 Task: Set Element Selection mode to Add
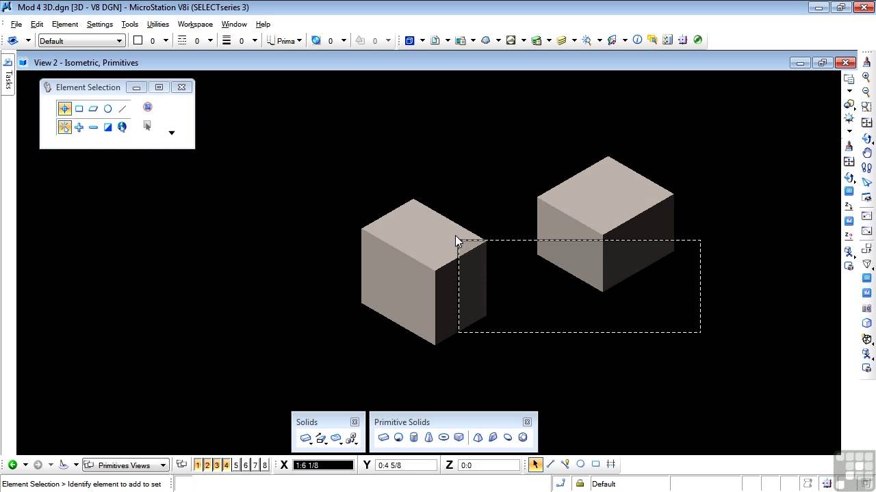click(x=79, y=127)
